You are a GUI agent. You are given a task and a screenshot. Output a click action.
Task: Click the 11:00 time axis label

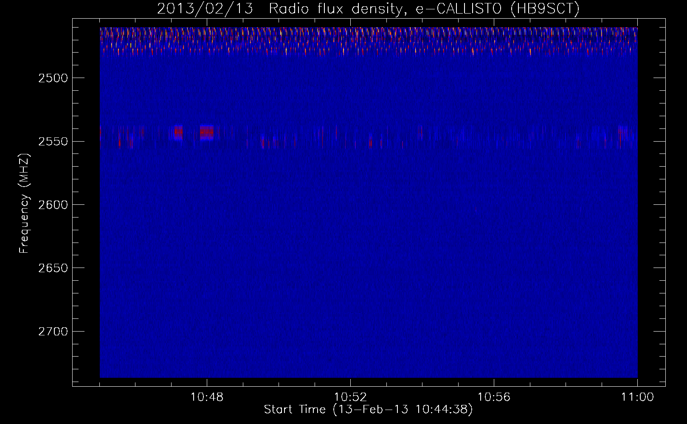pos(637,397)
